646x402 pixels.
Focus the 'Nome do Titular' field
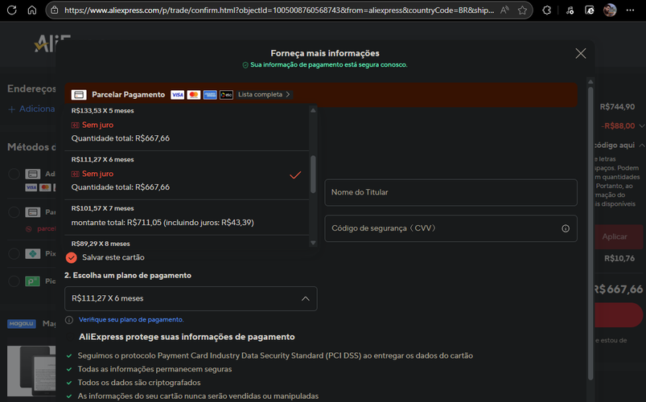click(x=451, y=193)
